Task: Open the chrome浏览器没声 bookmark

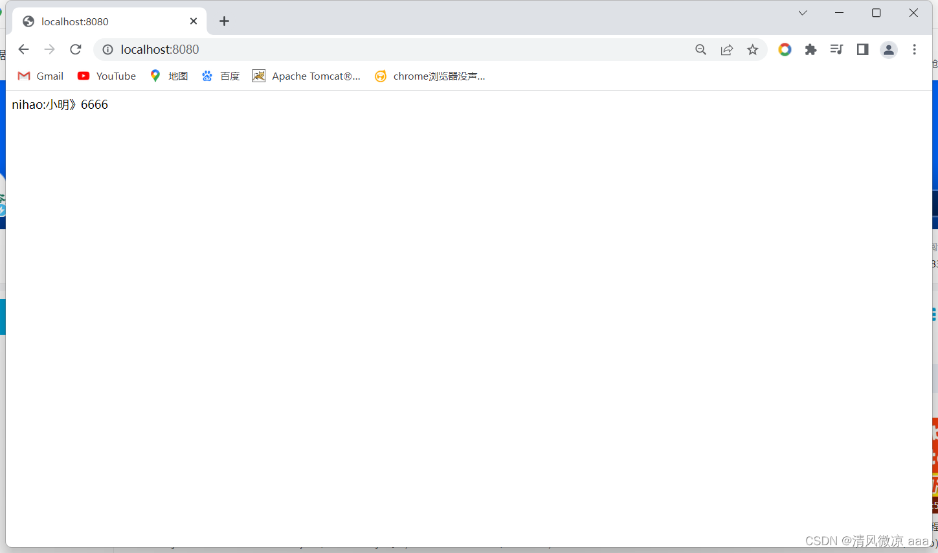Action: tap(430, 76)
